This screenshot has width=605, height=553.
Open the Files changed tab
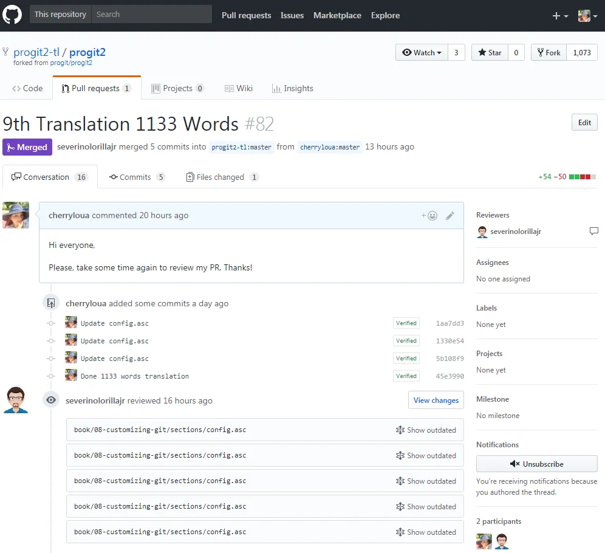(x=223, y=177)
